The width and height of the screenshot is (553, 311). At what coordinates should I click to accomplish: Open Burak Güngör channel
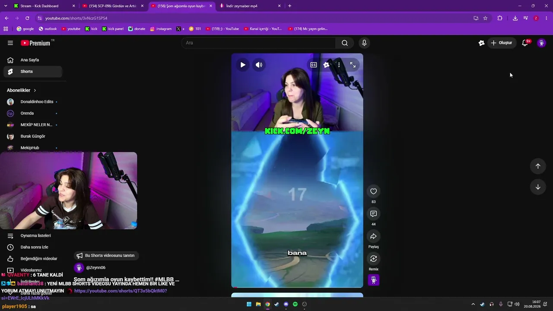(x=32, y=136)
